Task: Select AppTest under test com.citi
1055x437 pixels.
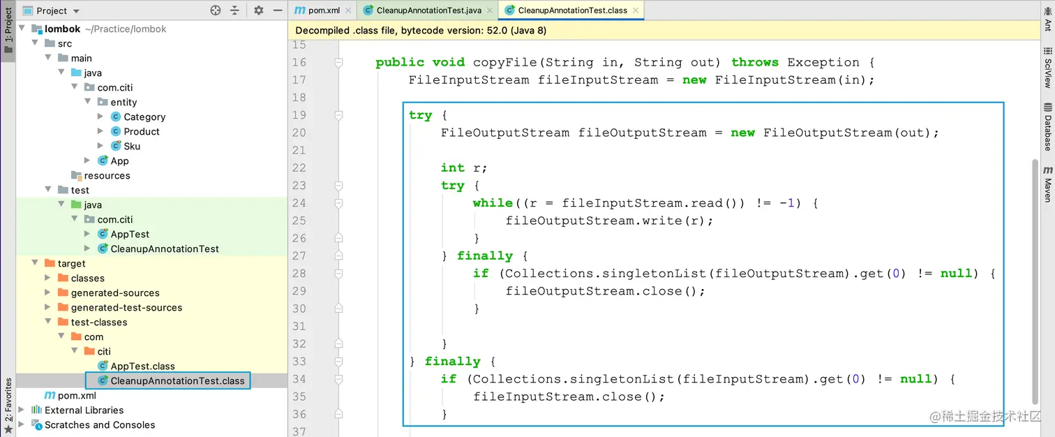Action: click(x=130, y=234)
